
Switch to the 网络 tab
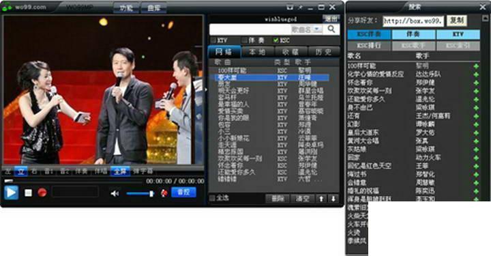tap(224, 52)
